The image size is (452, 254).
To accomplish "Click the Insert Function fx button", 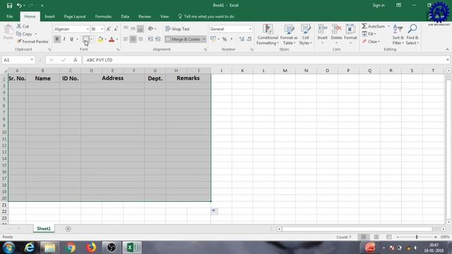I will [x=76, y=60].
